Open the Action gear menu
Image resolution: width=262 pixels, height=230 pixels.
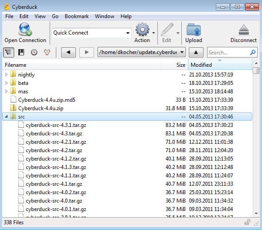click(x=142, y=30)
